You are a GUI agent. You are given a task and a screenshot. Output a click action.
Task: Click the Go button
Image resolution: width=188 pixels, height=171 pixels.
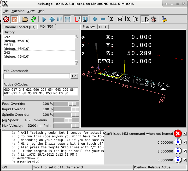point(74,76)
